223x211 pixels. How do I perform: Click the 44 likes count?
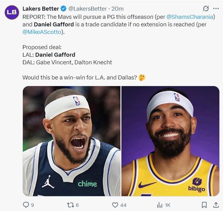[x=123, y=205]
